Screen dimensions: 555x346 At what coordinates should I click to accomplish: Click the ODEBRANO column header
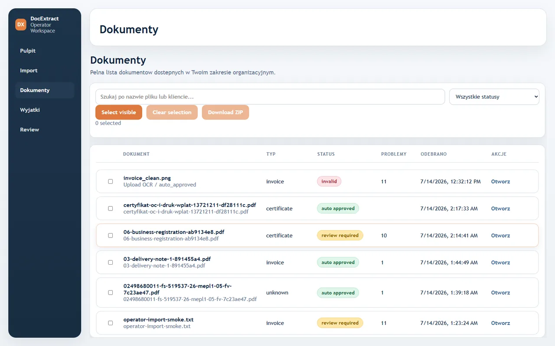click(x=434, y=154)
